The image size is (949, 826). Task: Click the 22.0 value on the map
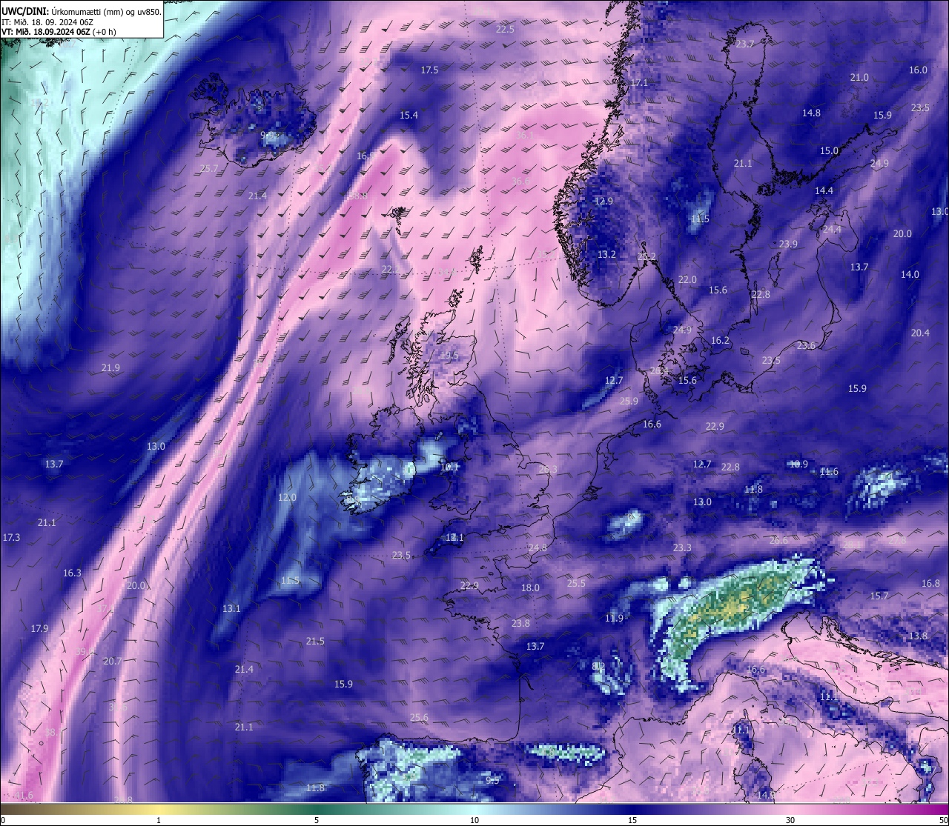click(x=687, y=280)
